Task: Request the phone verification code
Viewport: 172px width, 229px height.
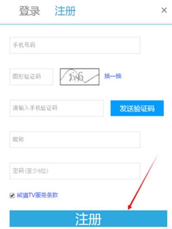Action: [137, 108]
